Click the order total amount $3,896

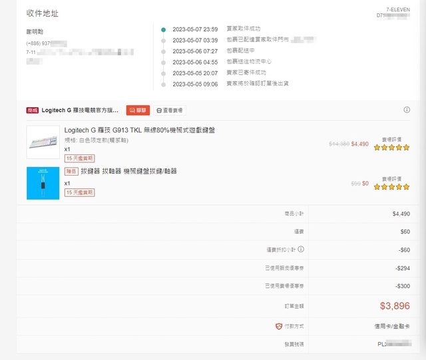point(395,306)
